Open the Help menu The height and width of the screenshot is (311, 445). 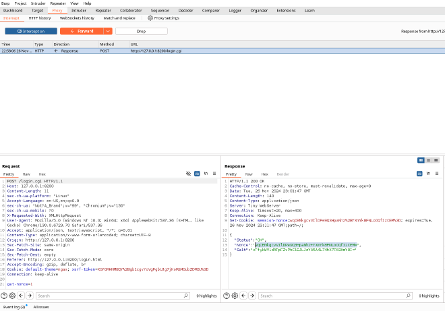coord(87,3)
